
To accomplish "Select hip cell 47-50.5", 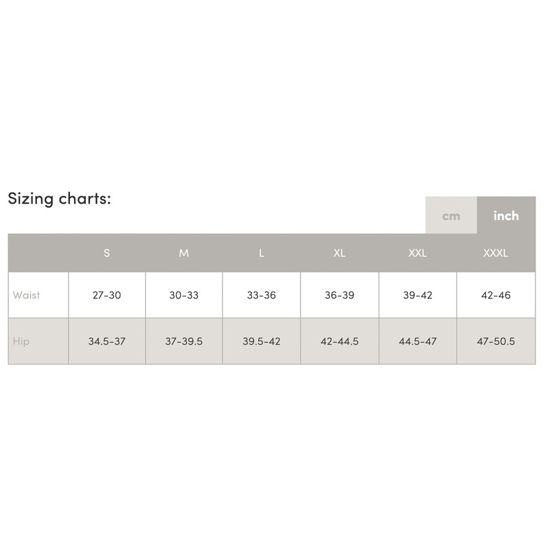I will 495,341.
